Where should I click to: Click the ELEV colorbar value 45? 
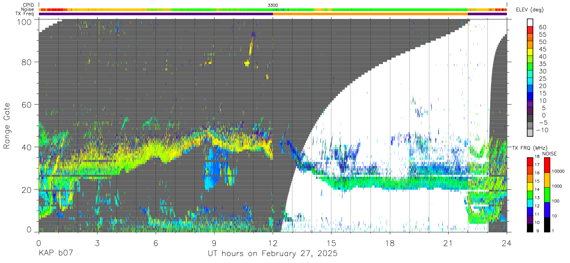pos(543,49)
